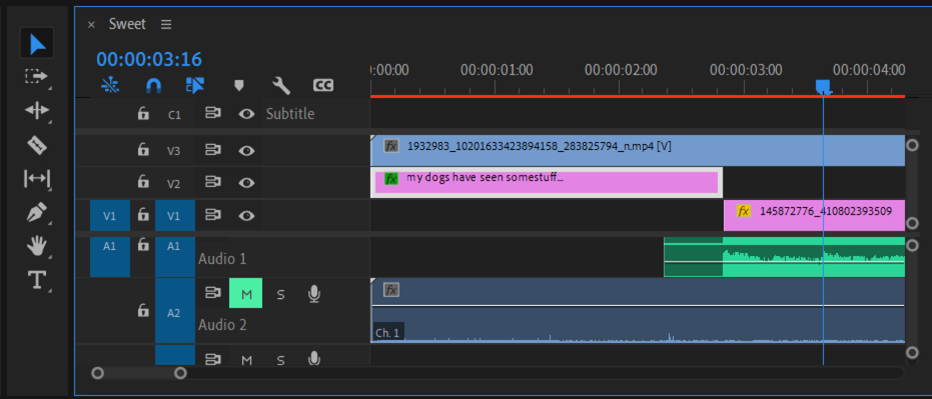Toggle lock on track V2

143,181
